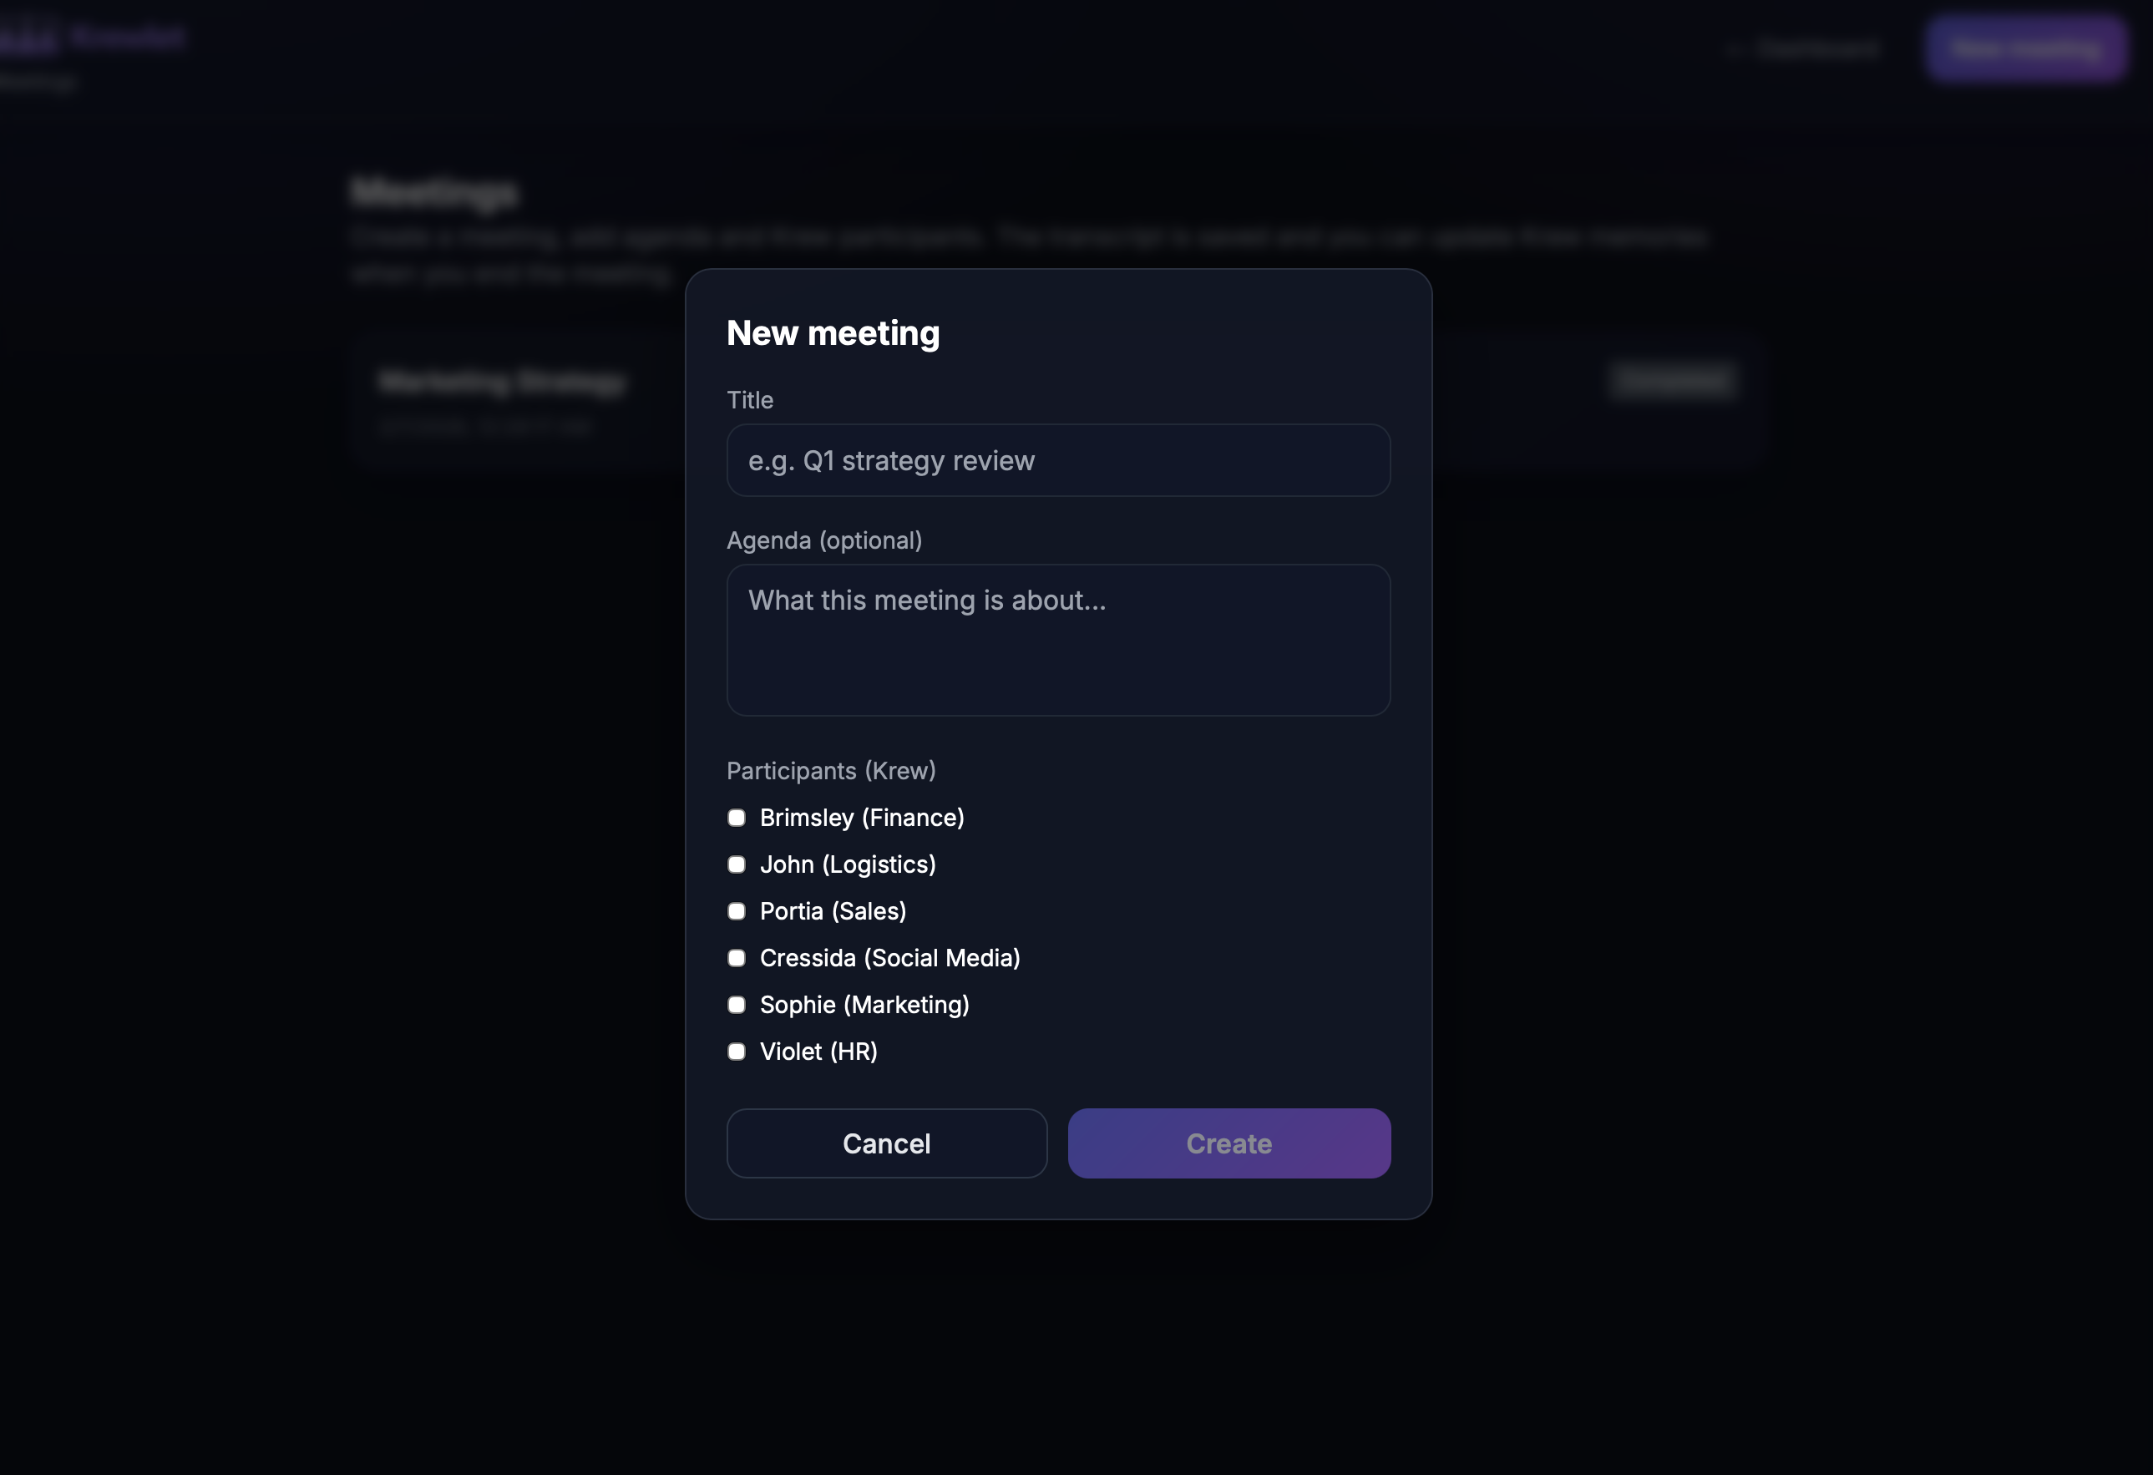Check the Brimsley (Finance) participant checkbox
Viewport: 2153px width, 1475px height.
[x=737, y=817]
